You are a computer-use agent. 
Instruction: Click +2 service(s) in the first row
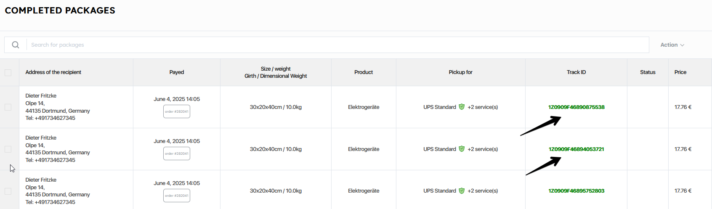(x=483, y=107)
